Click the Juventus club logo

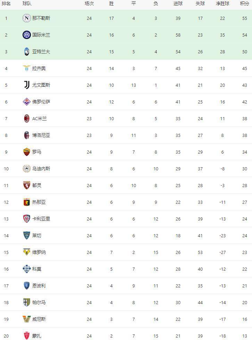coord(27,85)
